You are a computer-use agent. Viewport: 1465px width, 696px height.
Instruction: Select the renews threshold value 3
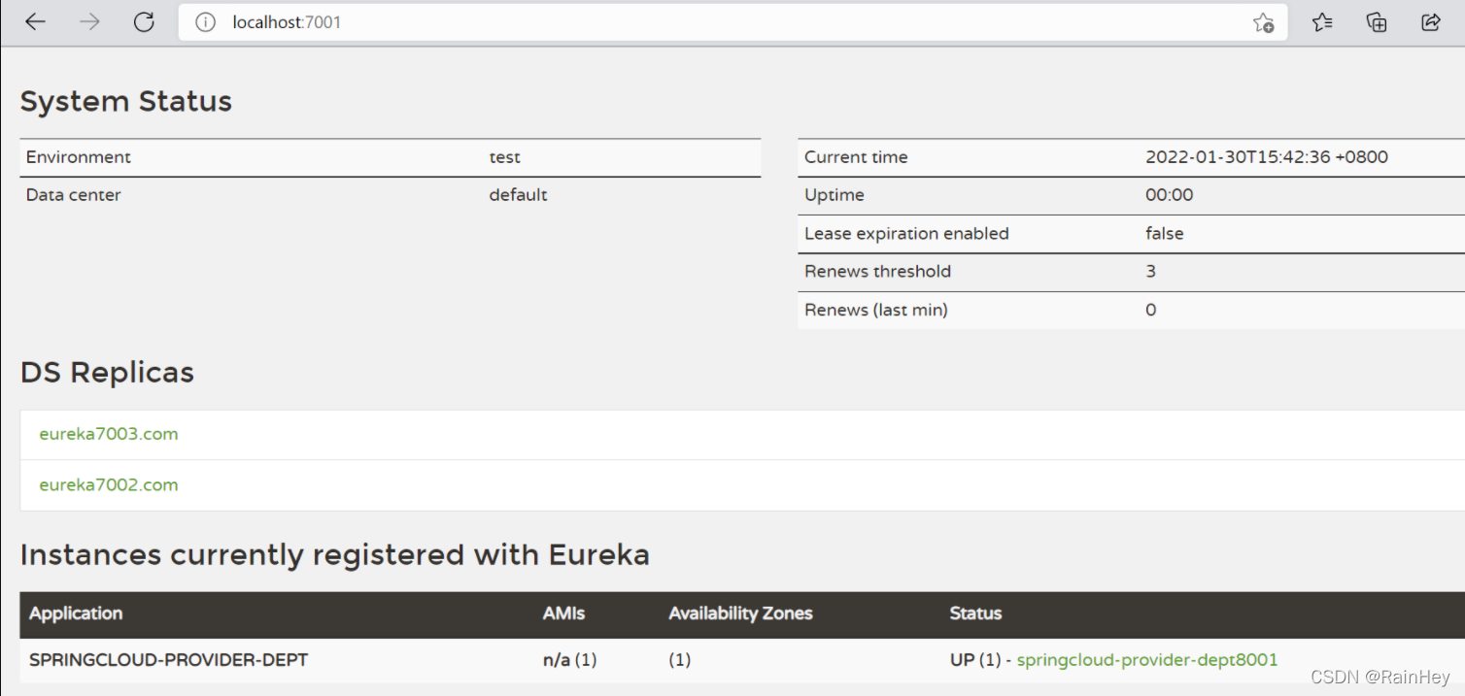1151,272
